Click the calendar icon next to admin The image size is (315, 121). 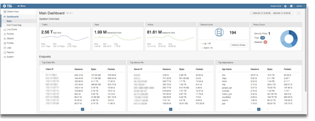tap(291, 6)
